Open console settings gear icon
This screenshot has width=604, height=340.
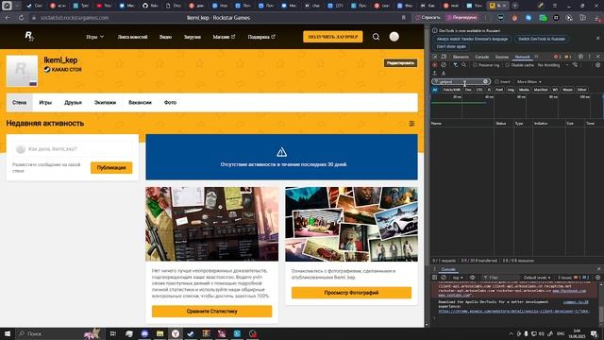[x=597, y=278]
